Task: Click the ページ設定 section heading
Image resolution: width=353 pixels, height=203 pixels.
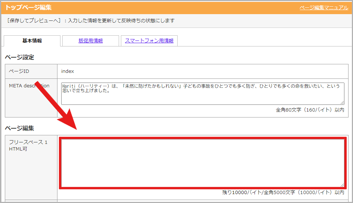Action: coord(19,57)
